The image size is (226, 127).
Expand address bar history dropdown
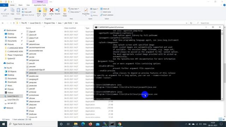pos(186,23)
